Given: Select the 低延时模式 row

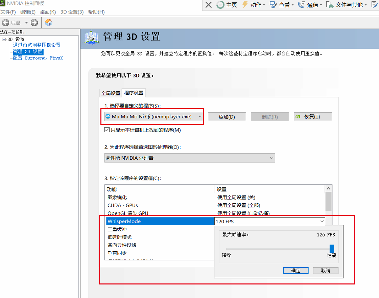Looking at the screenshot, I should [160, 237].
